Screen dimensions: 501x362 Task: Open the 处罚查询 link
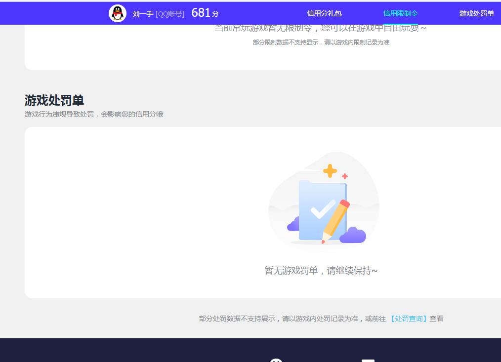[409, 319]
